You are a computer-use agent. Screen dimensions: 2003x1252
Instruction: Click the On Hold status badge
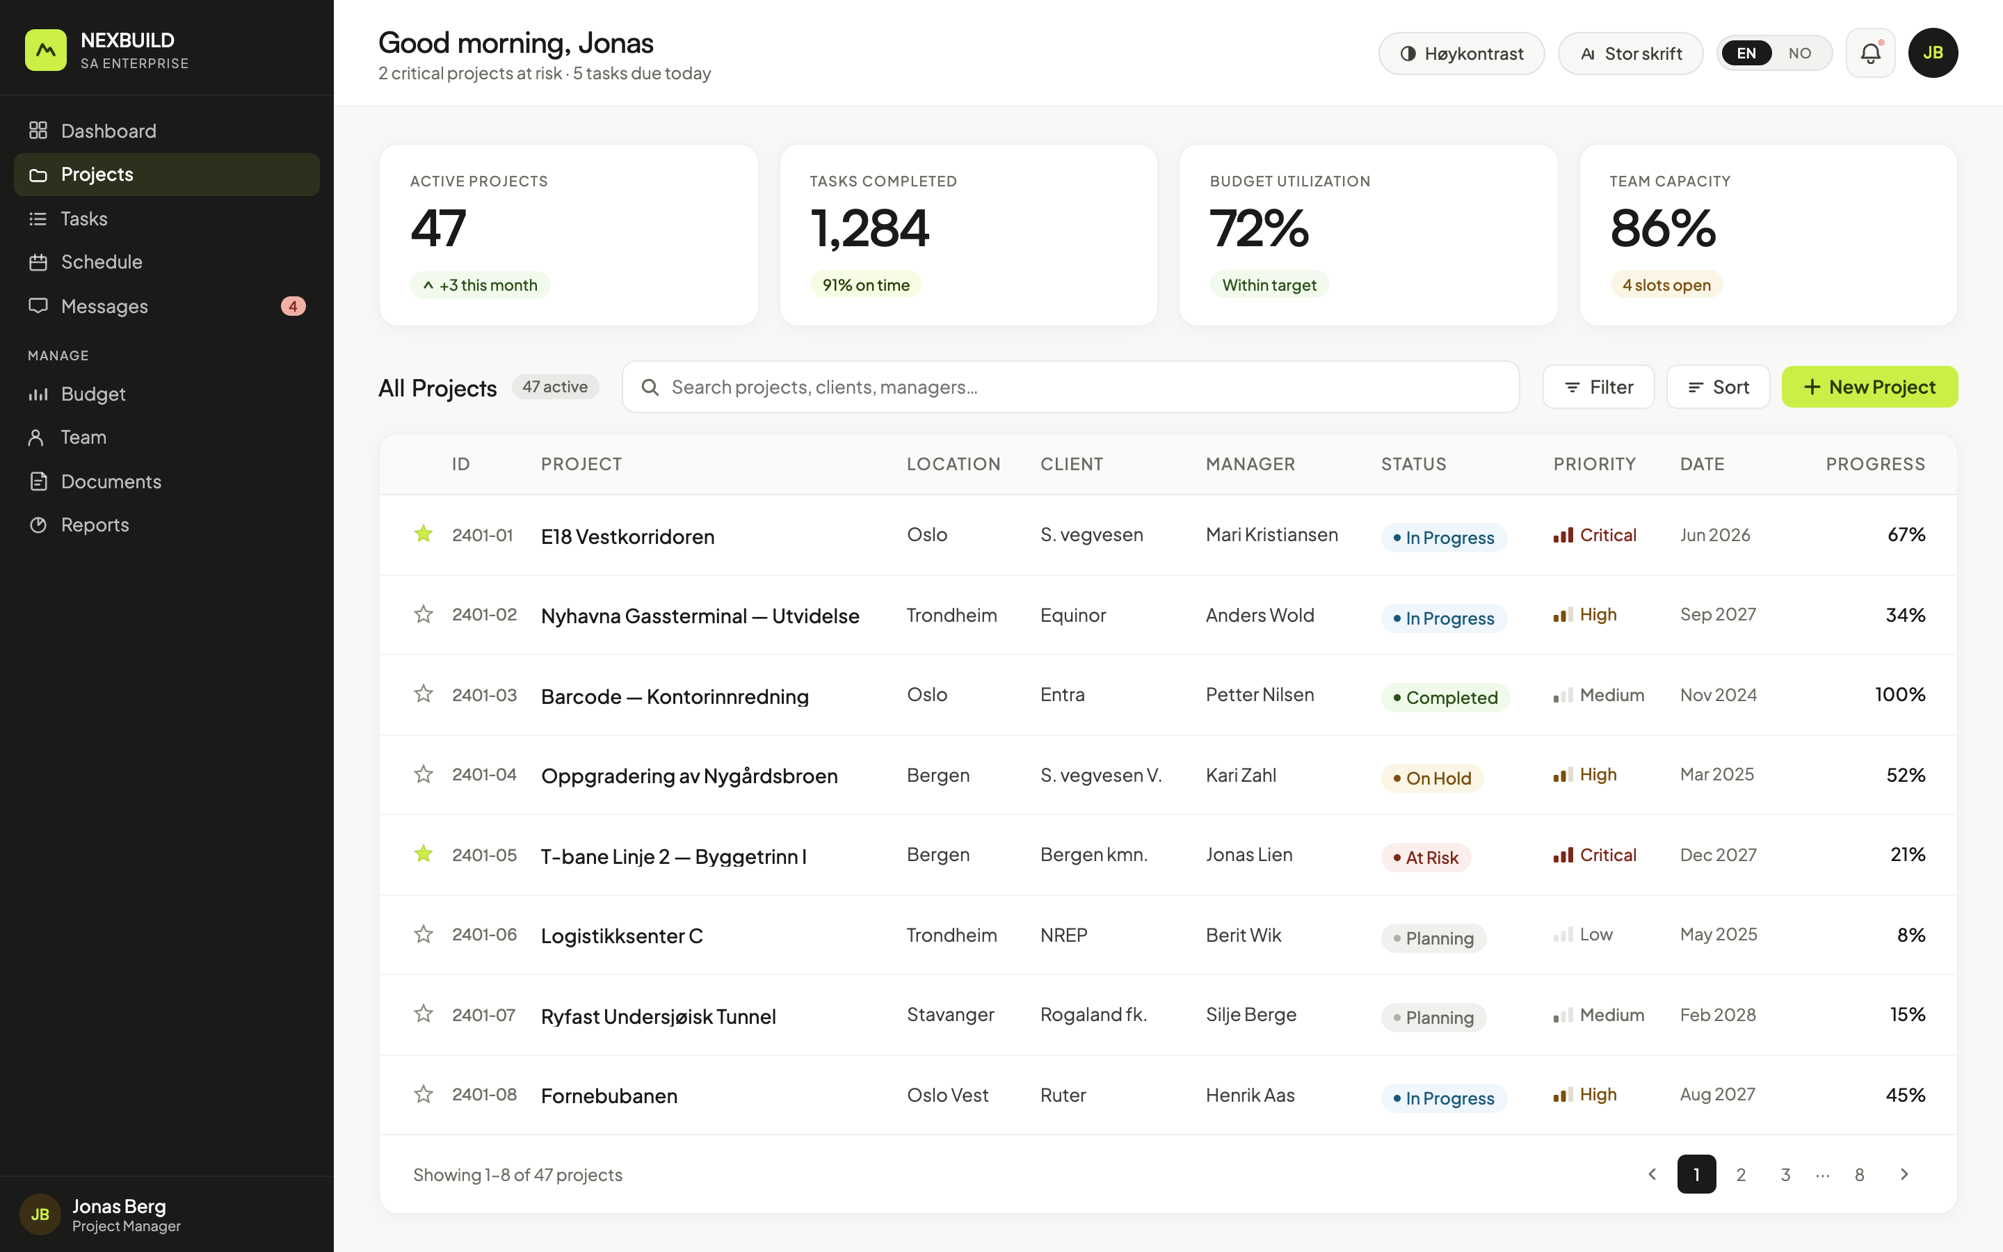(x=1432, y=778)
